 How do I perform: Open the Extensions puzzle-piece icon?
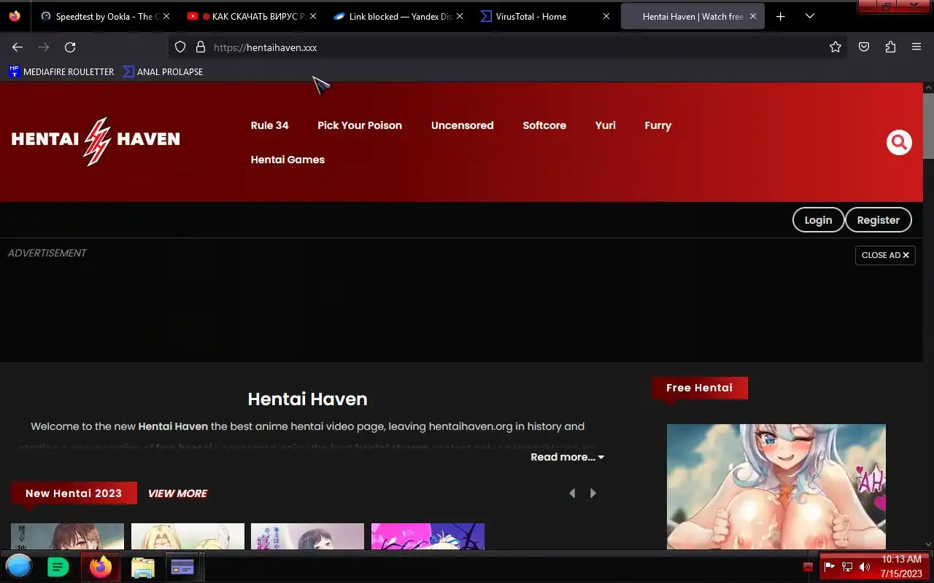pos(890,47)
